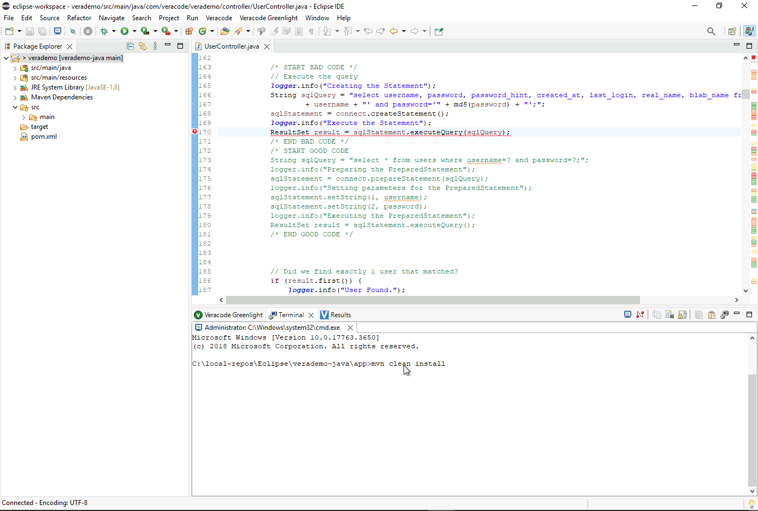
Task: Click the green Run button
Action: pyautogui.click(x=125, y=31)
